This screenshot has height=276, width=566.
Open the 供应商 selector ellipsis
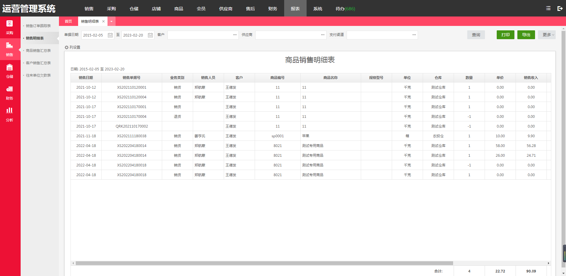click(323, 35)
